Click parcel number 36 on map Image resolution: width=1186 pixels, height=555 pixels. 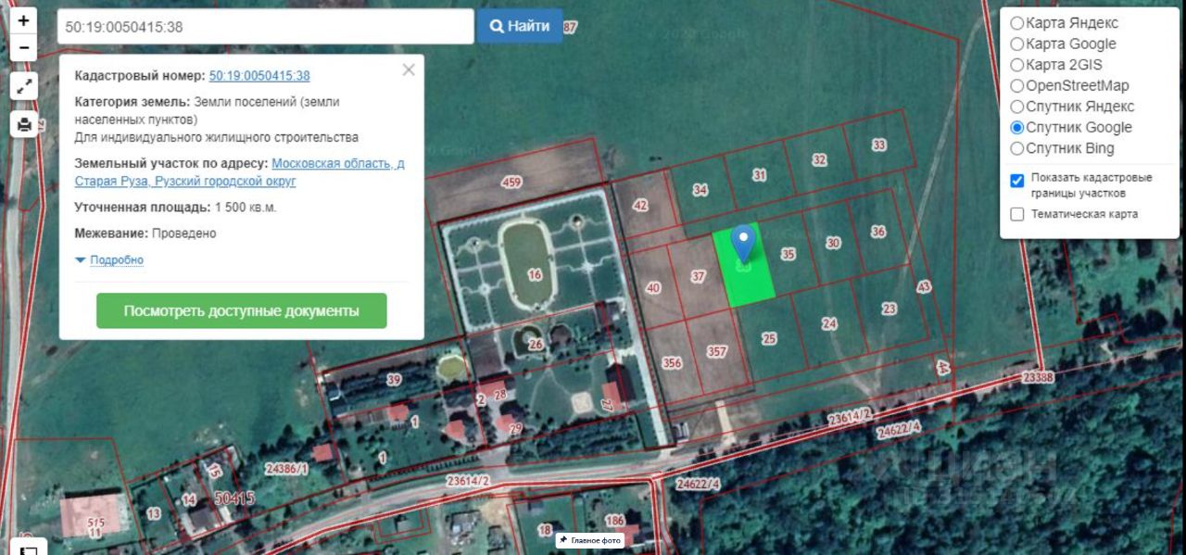(878, 232)
